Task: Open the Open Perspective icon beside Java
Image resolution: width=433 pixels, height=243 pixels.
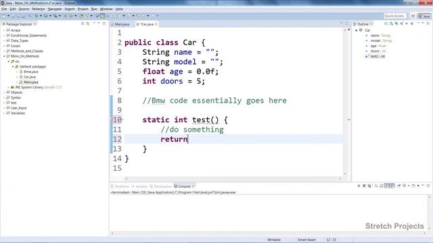Action: pos(413,16)
